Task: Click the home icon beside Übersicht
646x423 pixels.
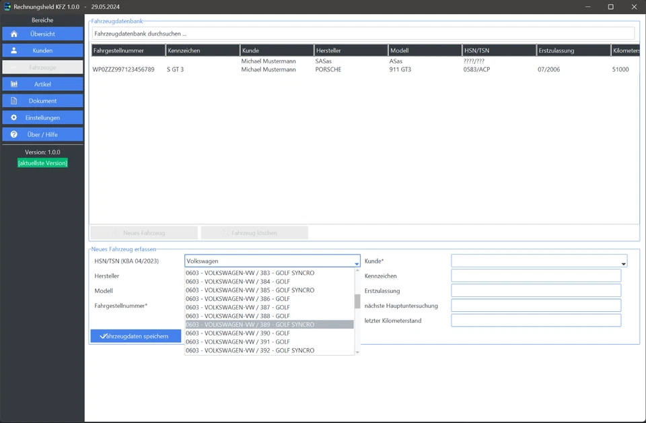Action: coord(14,34)
